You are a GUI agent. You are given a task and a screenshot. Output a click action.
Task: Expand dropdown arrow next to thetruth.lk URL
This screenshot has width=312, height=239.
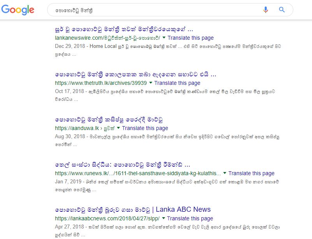tap(151, 83)
